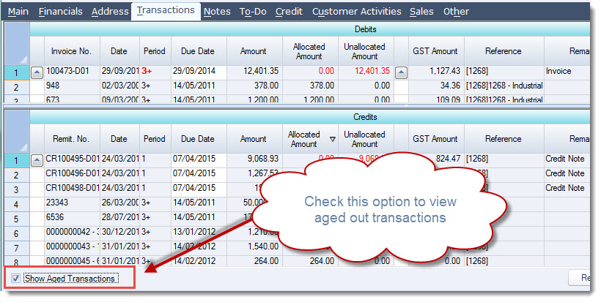Click the 12,401.35 Amount cell in Debits

click(254, 71)
